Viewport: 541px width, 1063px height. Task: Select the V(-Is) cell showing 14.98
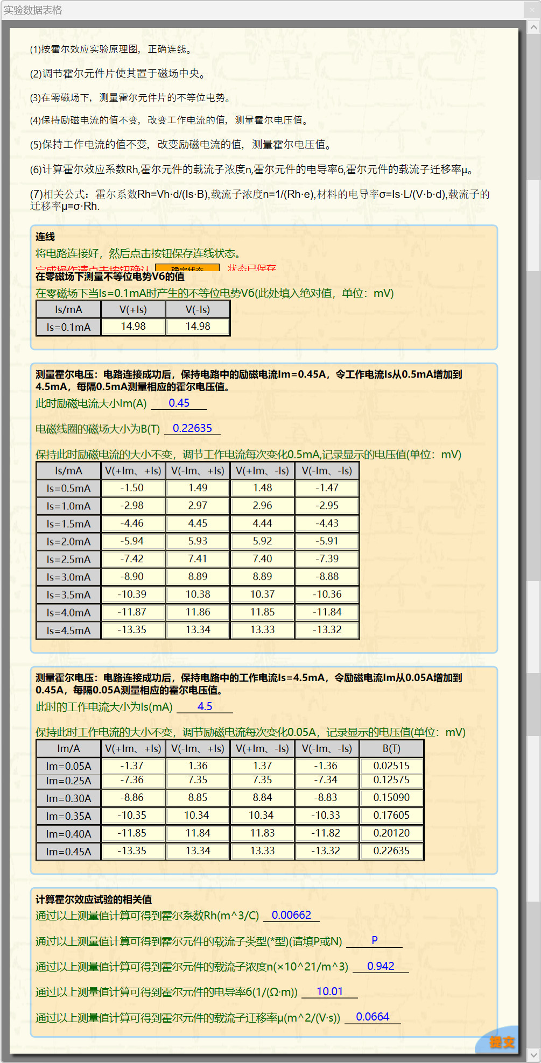click(x=198, y=327)
